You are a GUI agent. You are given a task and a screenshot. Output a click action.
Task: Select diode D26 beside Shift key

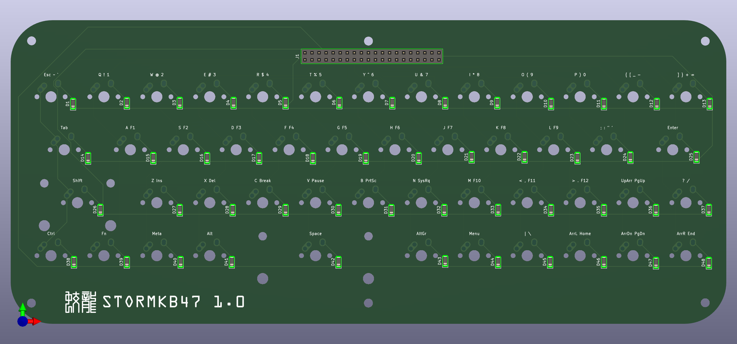(100, 210)
